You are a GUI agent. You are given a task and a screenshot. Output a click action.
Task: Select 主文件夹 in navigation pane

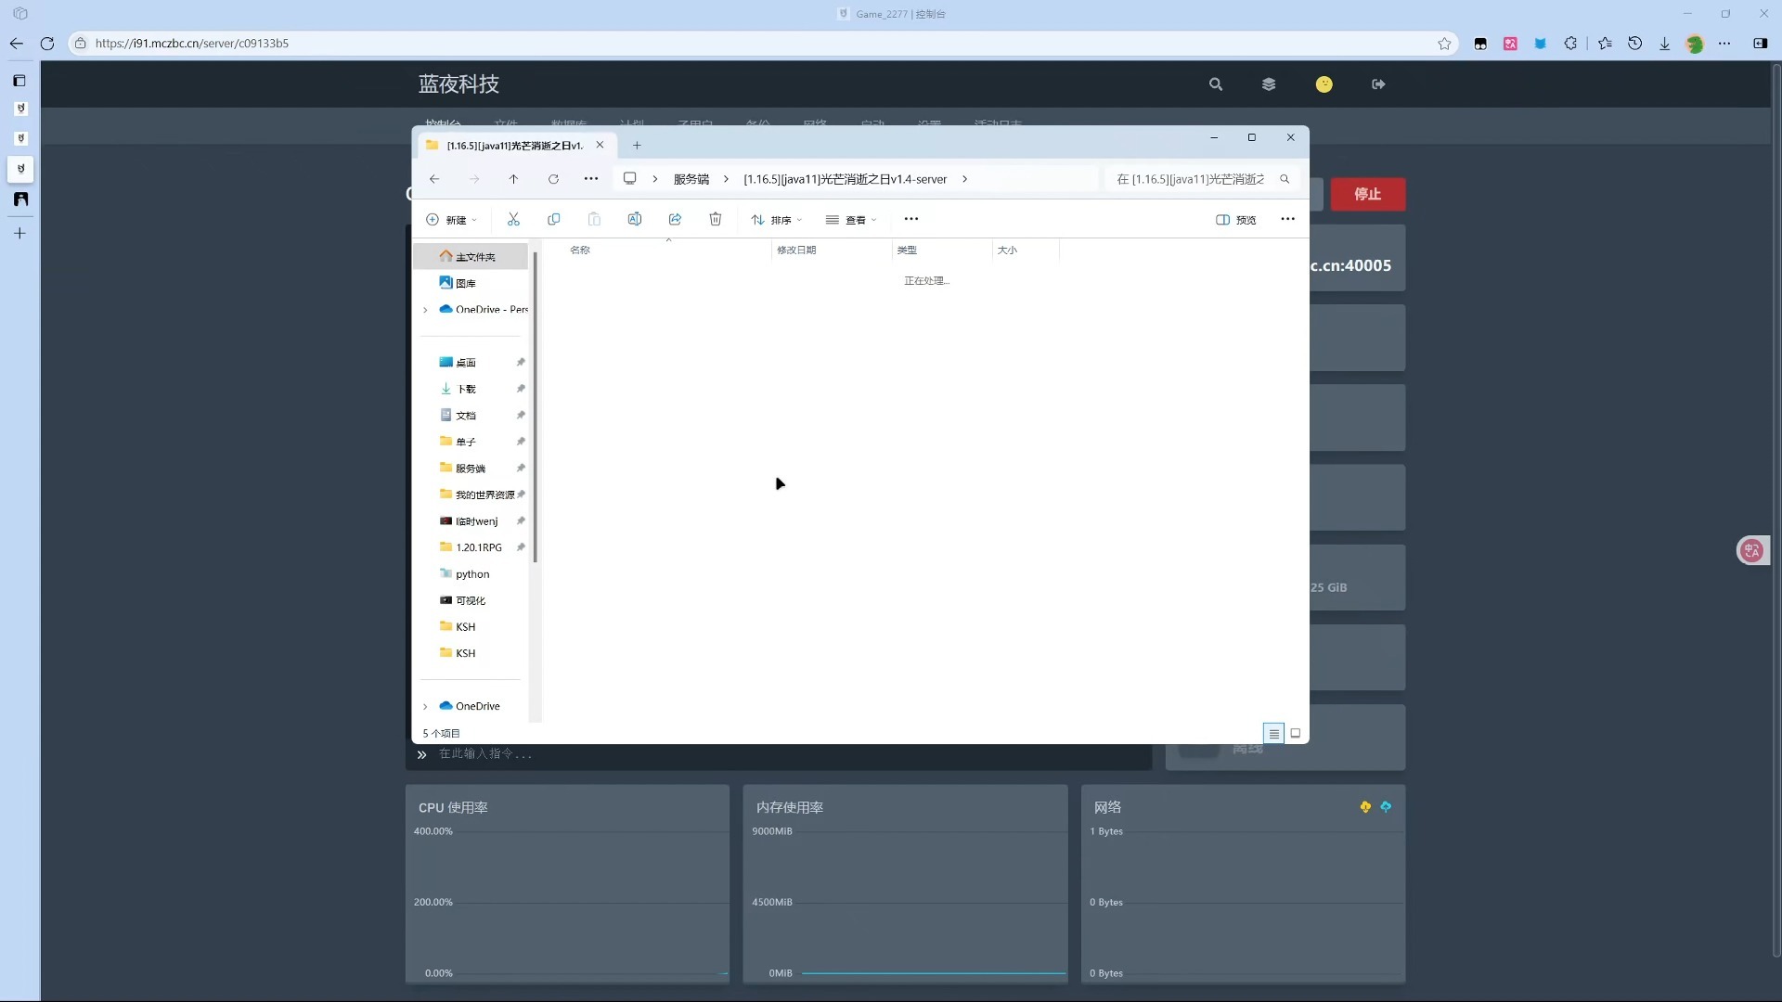(471, 257)
